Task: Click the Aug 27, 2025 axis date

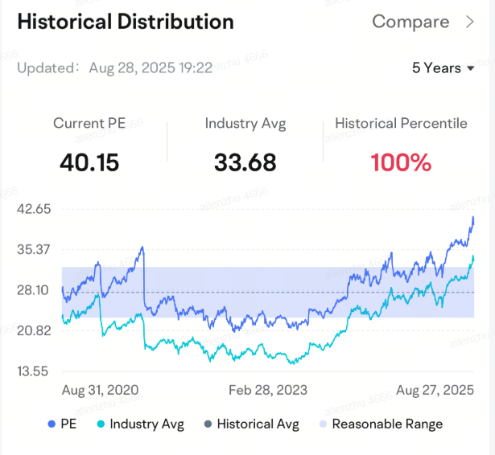Action: coord(435,390)
